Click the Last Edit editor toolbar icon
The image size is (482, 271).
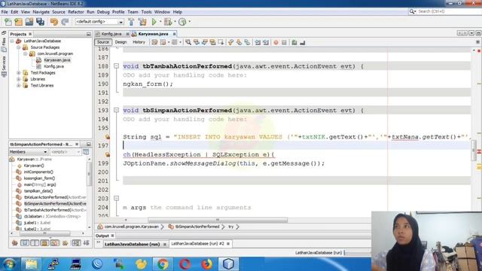[154, 42]
